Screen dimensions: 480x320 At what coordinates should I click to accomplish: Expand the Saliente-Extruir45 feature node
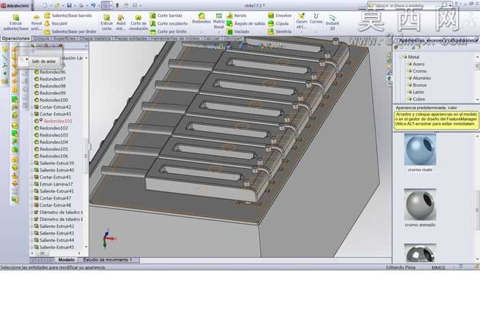(x=31, y=248)
